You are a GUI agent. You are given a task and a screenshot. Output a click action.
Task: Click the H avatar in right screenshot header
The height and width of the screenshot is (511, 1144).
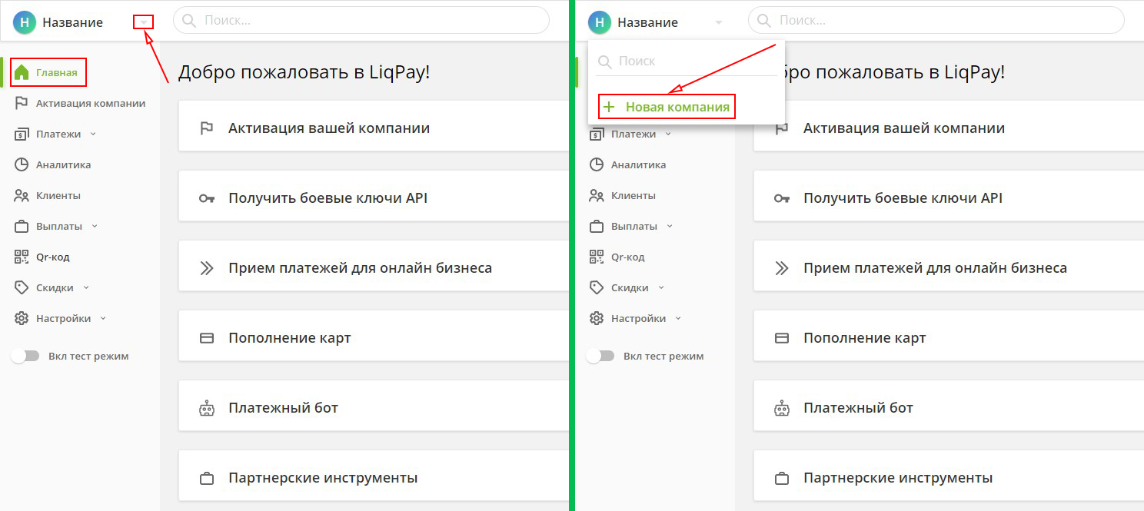pos(600,22)
